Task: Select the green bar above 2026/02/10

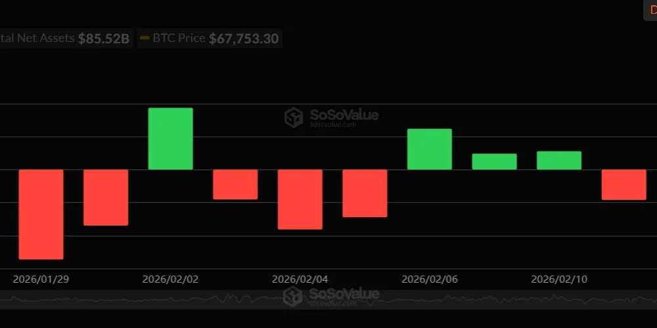Action: click(x=559, y=161)
